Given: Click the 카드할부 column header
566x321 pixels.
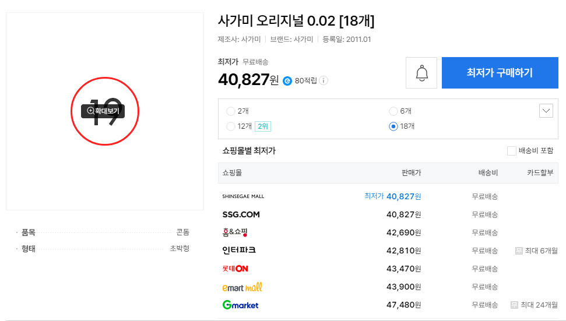Looking at the screenshot, I should [x=540, y=173].
